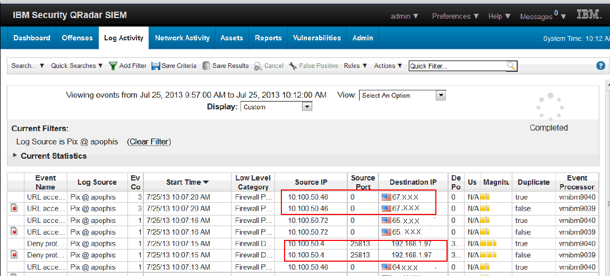The image size is (610, 276).
Task: Sort by the Start Time column header
Action: tap(187, 182)
